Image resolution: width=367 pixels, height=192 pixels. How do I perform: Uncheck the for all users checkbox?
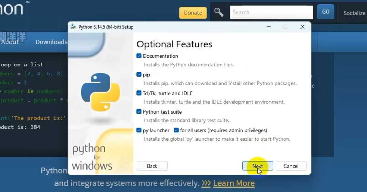click(176, 130)
